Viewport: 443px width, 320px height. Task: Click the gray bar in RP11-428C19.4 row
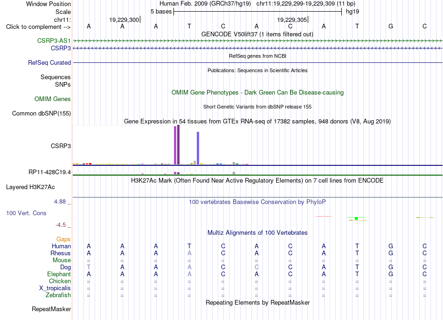[234, 173]
